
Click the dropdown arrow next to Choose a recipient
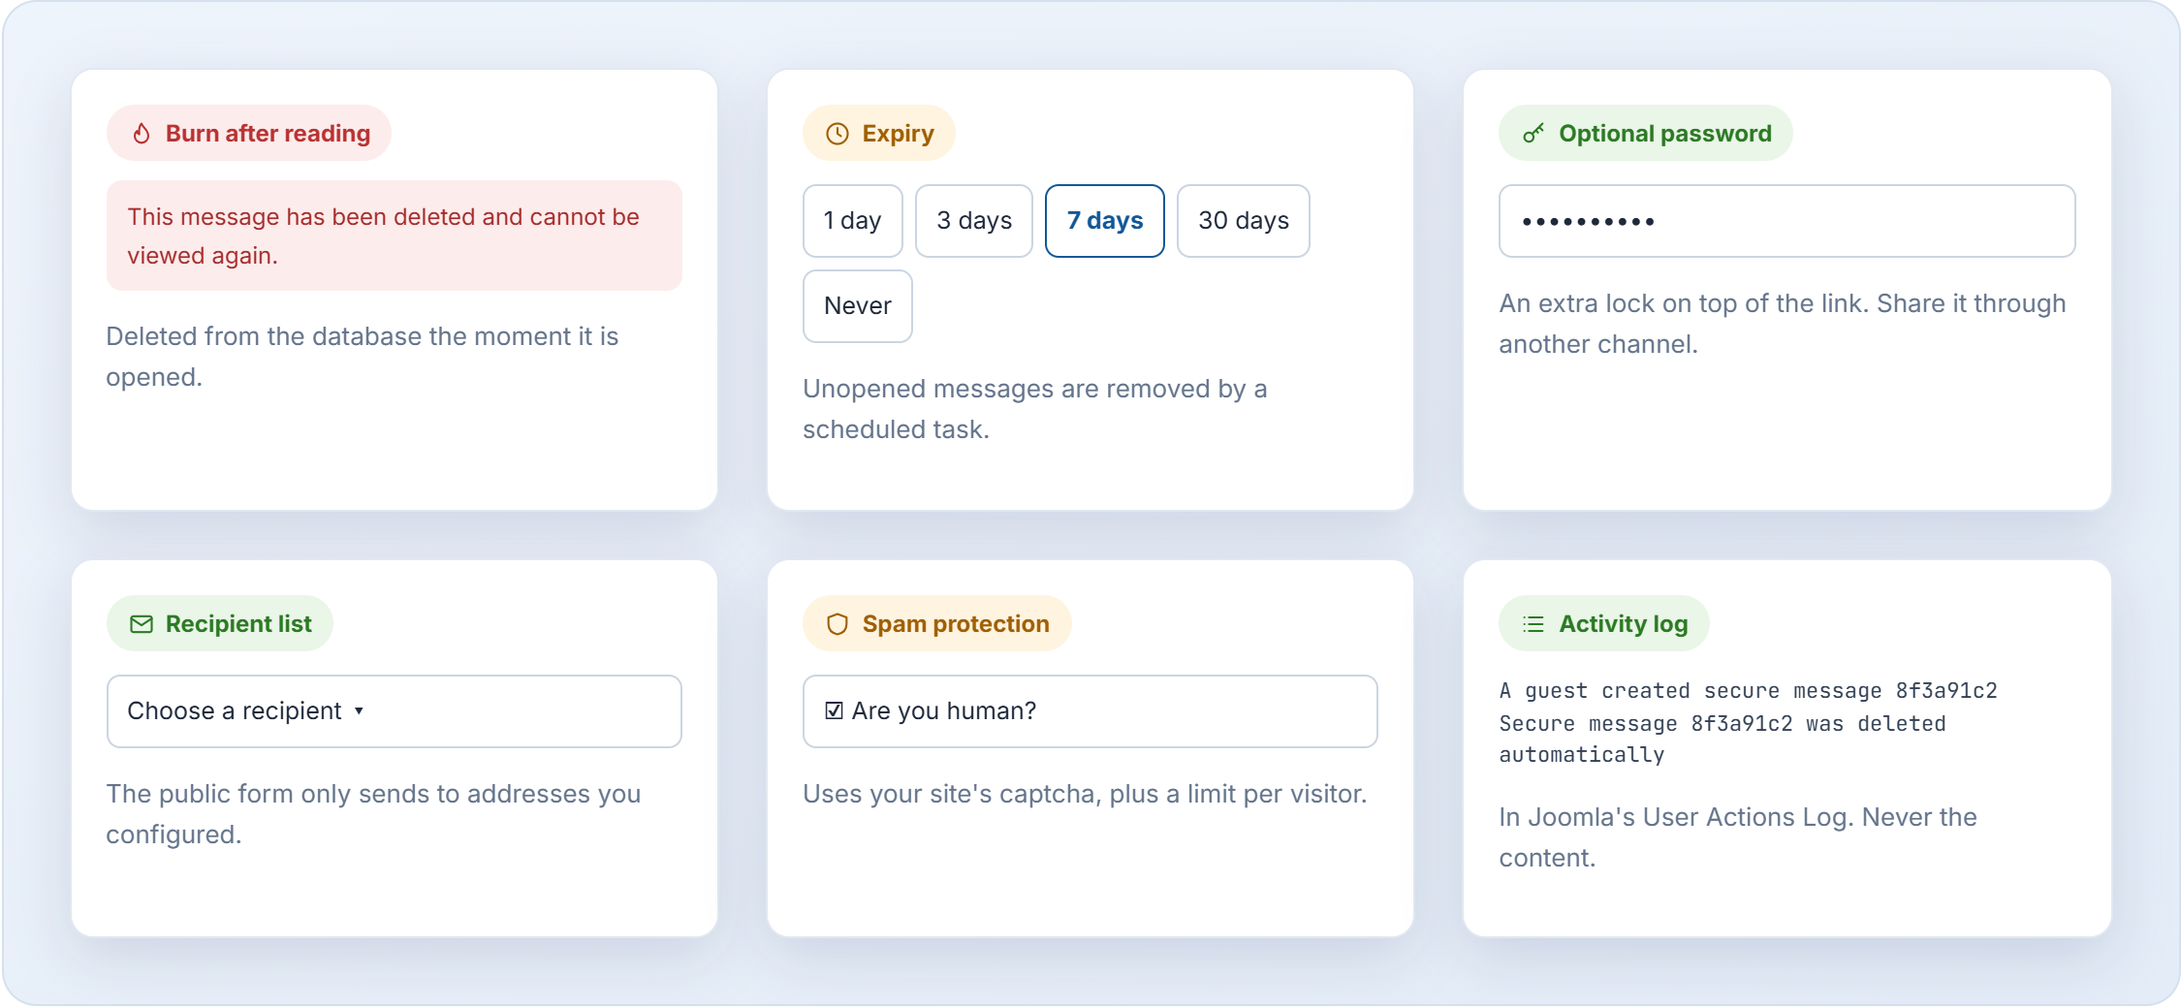pyautogui.click(x=359, y=711)
